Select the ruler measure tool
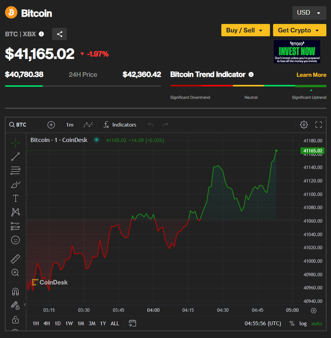 coord(16,259)
